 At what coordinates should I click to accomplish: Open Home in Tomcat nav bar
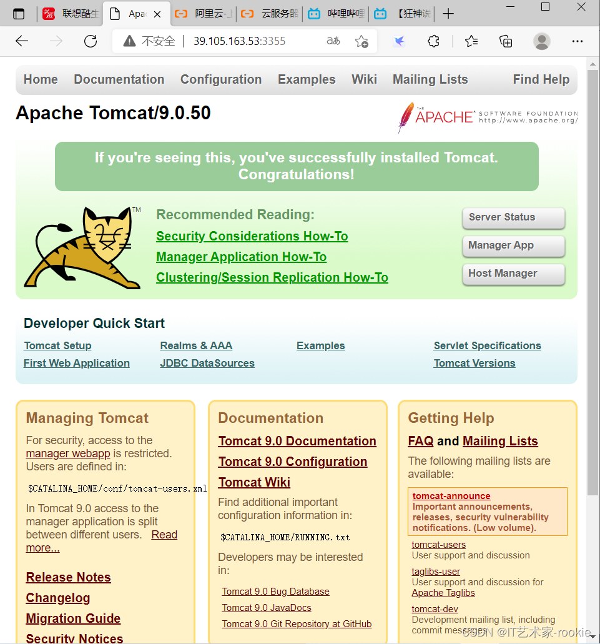tap(41, 79)
